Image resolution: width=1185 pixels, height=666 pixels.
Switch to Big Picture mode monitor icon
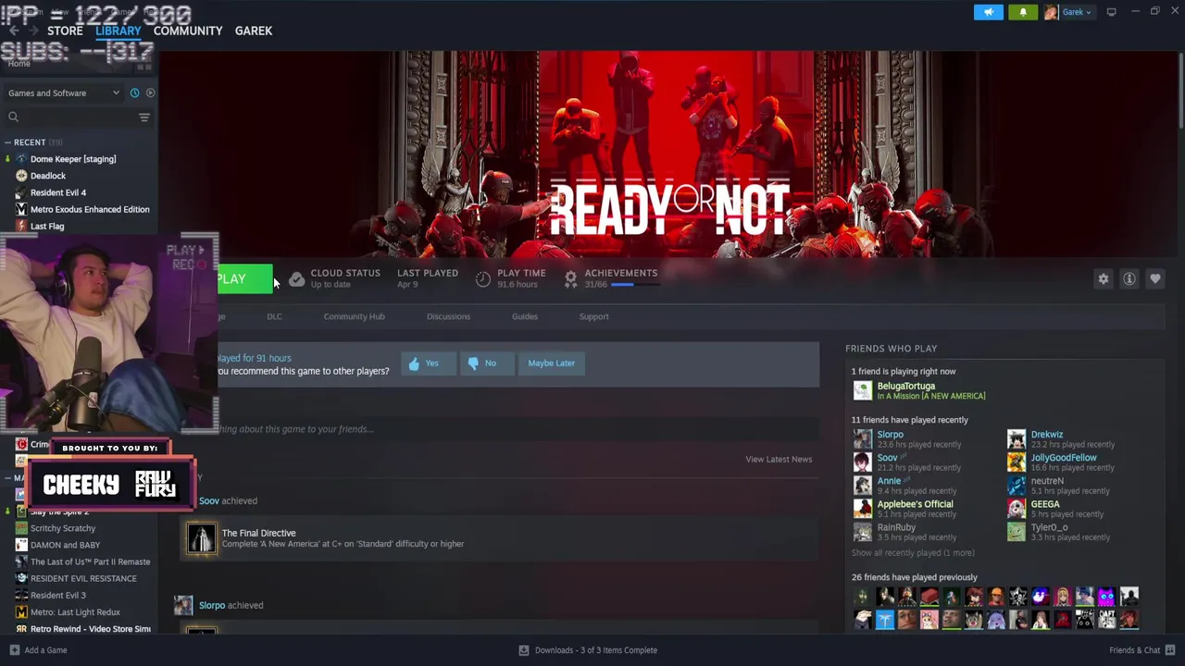click(x=1112, y=12)
